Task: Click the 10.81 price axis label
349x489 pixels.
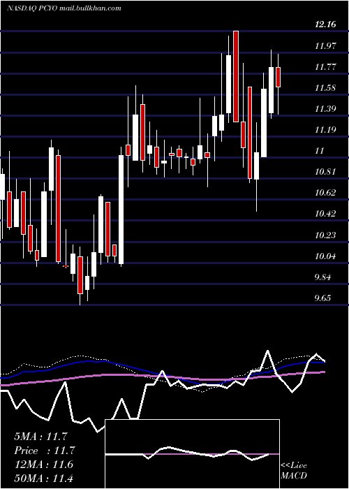Action: (325, 172)
